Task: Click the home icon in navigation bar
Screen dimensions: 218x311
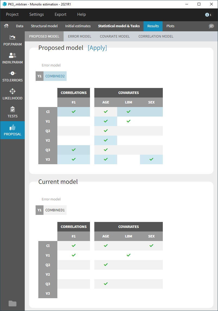Action: [x=6, y=26]
